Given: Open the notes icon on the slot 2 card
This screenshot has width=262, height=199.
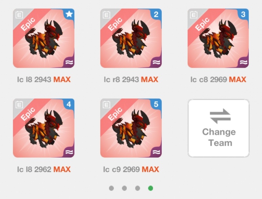Looking at the screenshot, I should coord(106,15).
